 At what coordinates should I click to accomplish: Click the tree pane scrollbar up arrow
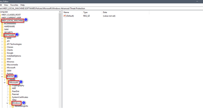pos(60,12)
